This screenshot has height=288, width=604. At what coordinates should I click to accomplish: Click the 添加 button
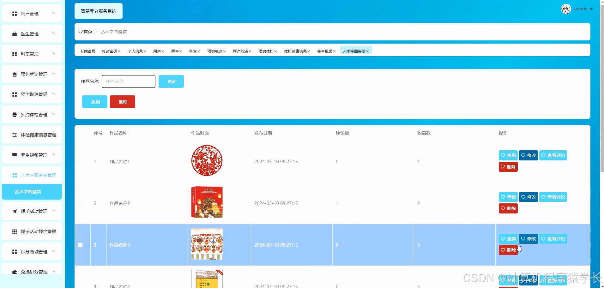(x=95, y=102)
